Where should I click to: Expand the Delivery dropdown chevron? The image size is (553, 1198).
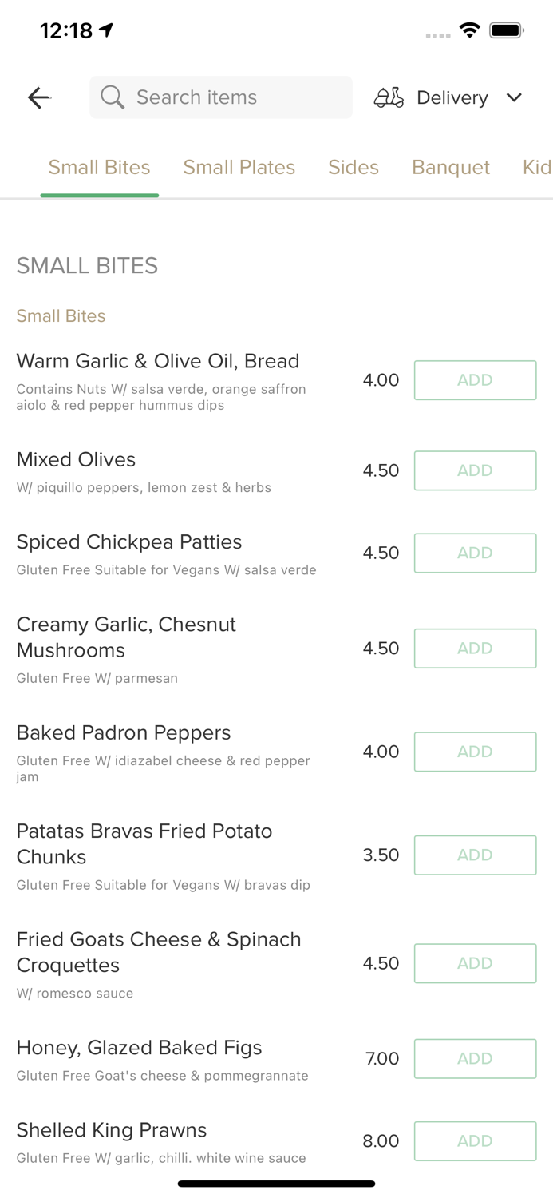(514, 97)
